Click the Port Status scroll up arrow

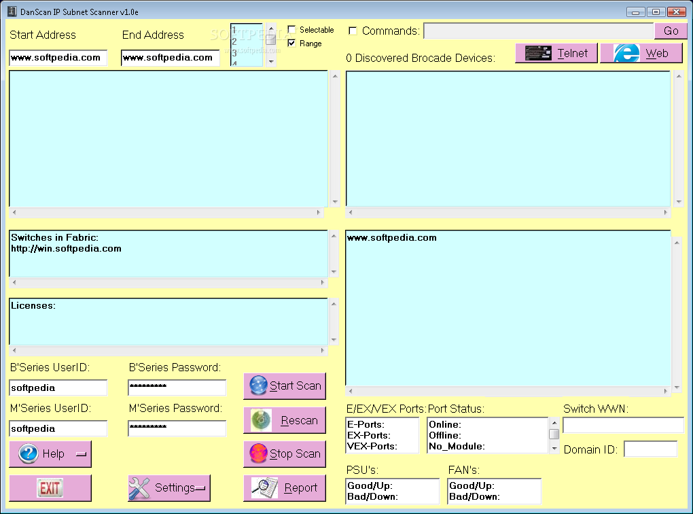coord(554,424)
